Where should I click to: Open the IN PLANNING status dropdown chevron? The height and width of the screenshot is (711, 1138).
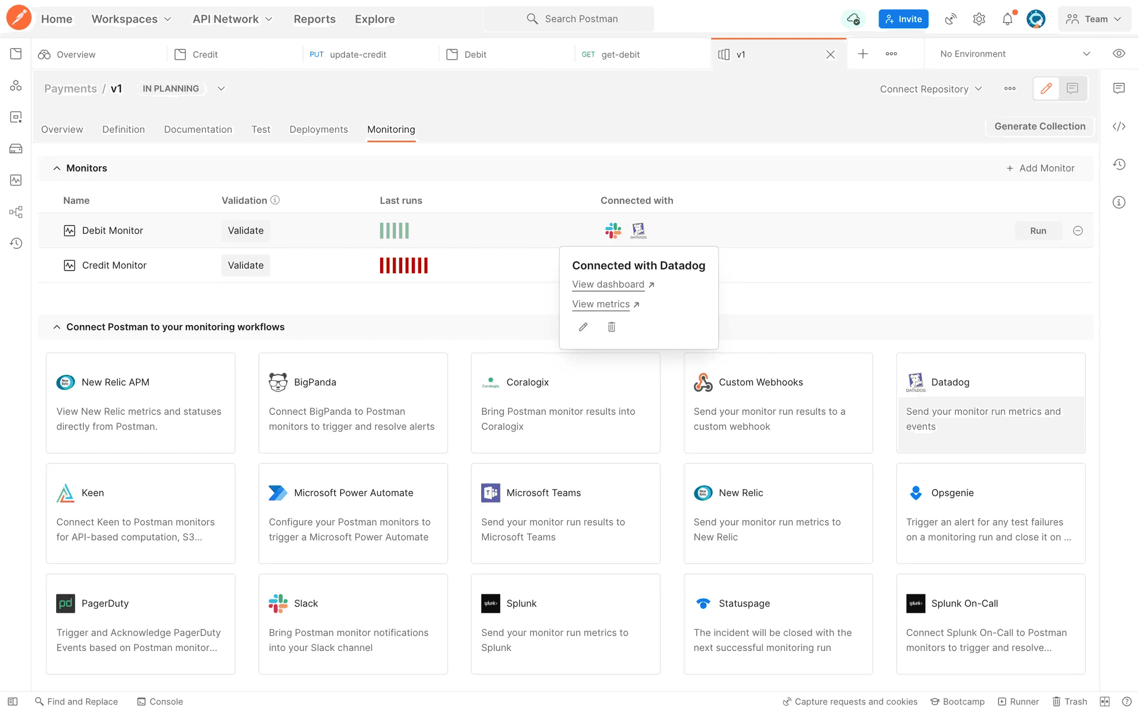click(221, 88)
